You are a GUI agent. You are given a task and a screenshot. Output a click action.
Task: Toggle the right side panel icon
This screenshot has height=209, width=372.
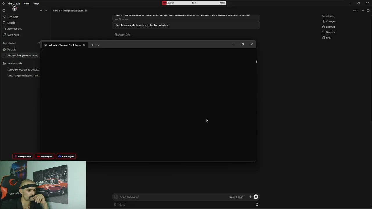pyautogui.click(x=368, y=10)
